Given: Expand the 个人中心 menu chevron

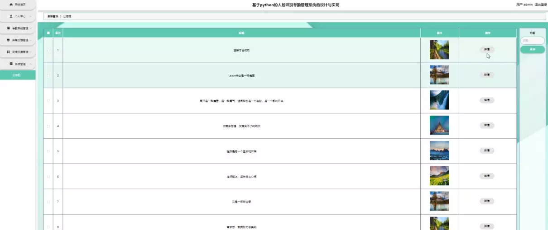Looking at the screenshot, I should click(30, 16).
